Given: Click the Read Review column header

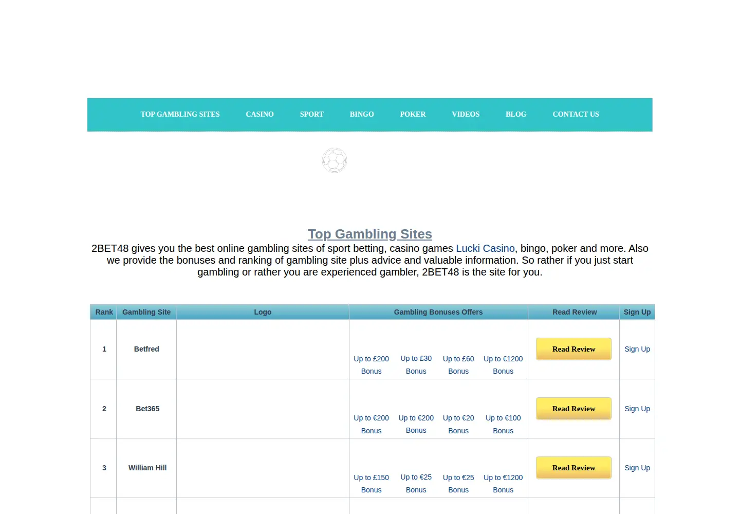Looking at the screenshot, I should [575, 312].
